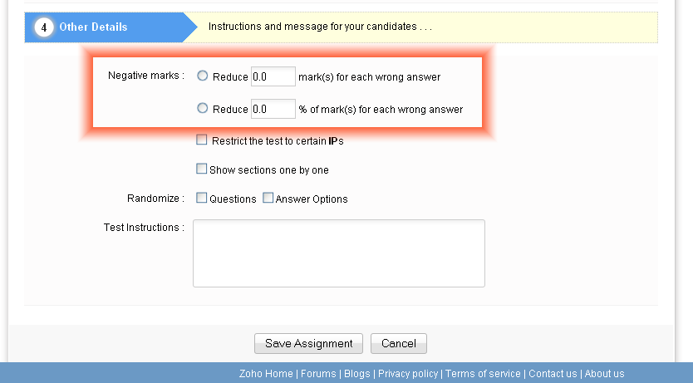Select Reduce % of mark(s) radio button
The image size is (693, 383).
203,108
